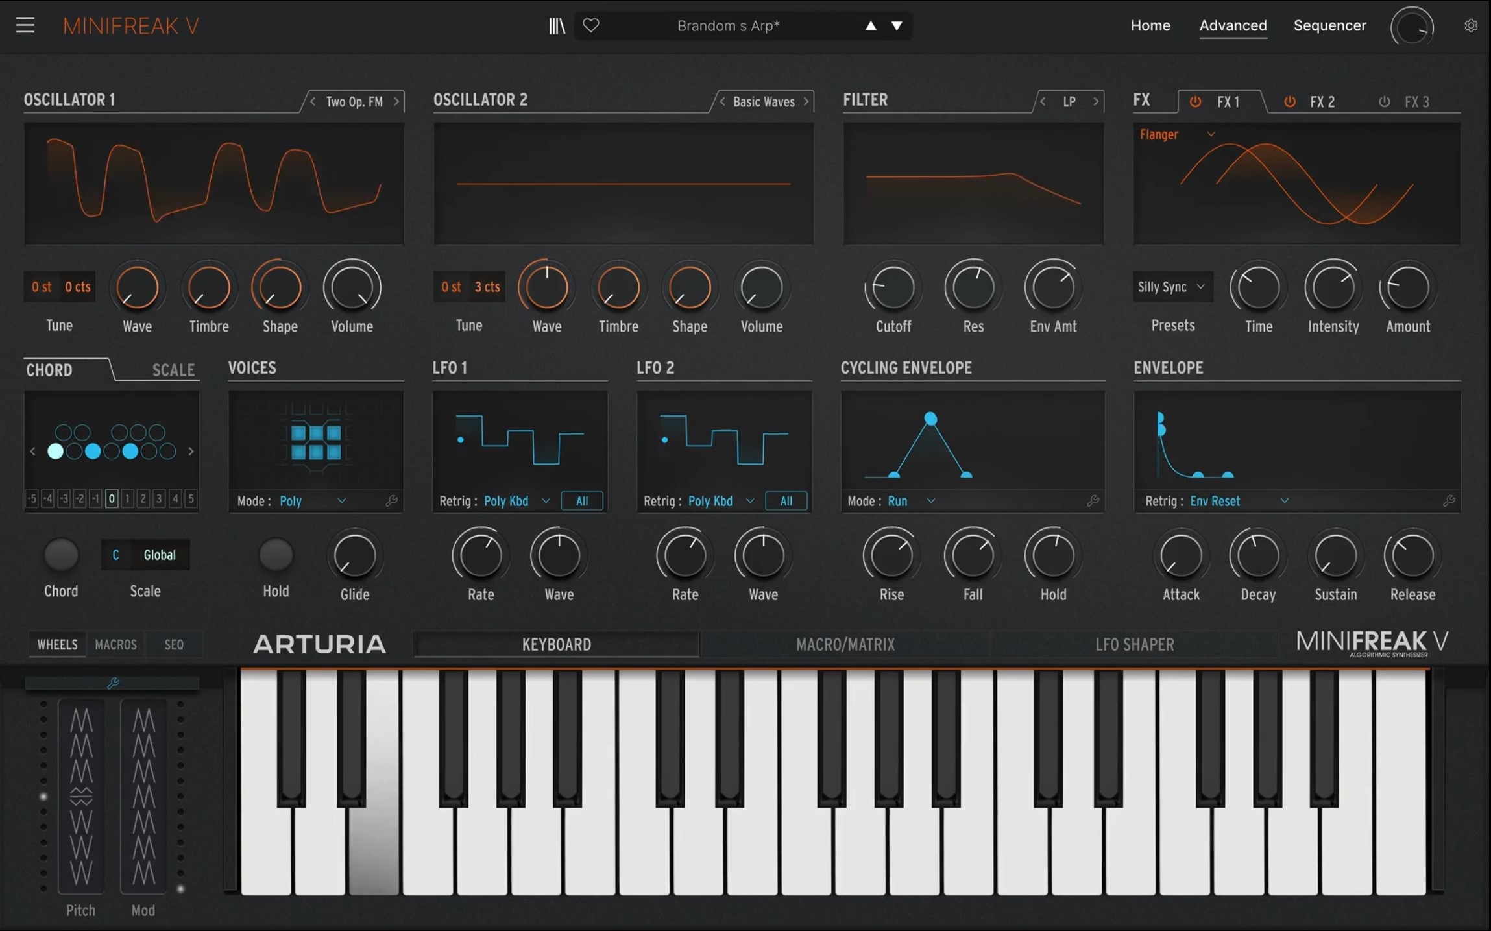The height and width of the screenshot is (931, 1491).
Task: Open the Silly Sync presets dropdown
Action: (x=1172, y=287)
